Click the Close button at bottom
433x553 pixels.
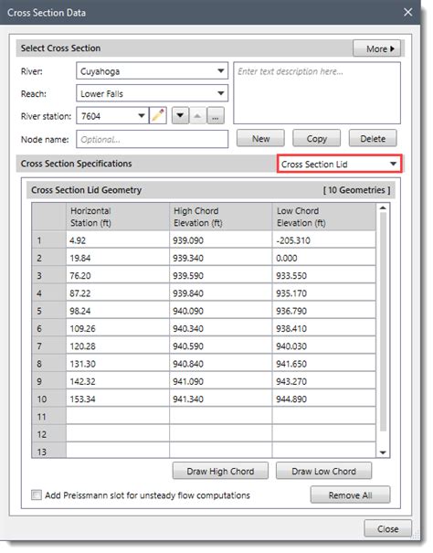387,528
